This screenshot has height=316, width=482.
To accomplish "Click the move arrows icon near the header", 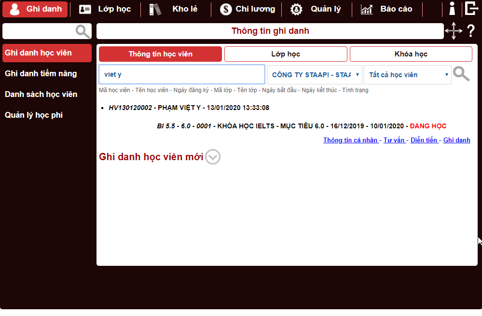I will coord(454,31).
